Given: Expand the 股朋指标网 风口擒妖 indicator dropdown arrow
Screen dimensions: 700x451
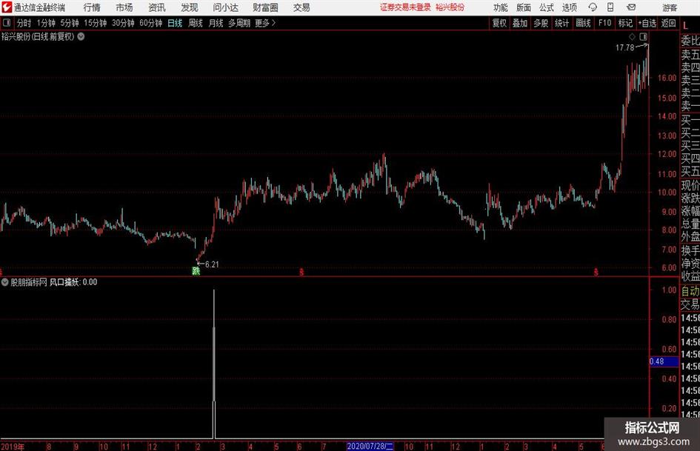Looking at the screenshot, I should (5, 281).
